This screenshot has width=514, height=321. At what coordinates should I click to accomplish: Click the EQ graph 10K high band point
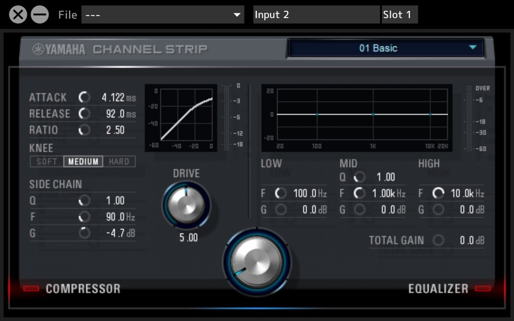[x=430, y=114]
